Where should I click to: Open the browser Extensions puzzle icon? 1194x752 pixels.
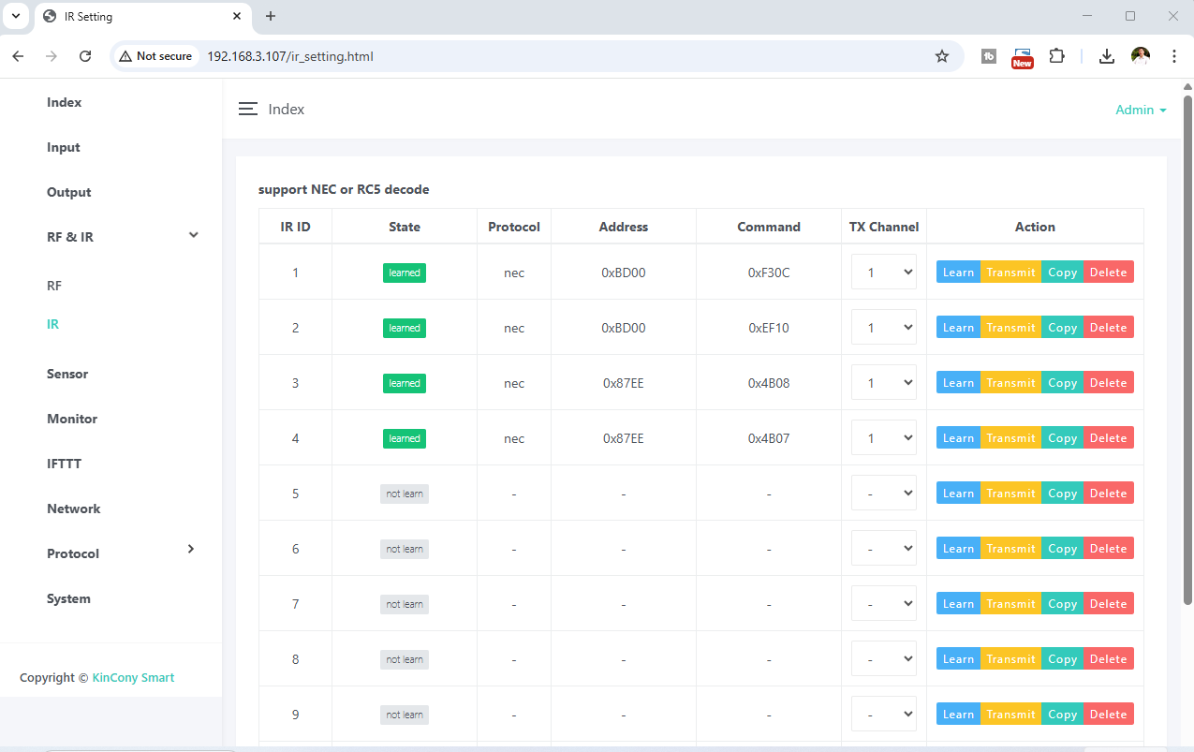click(x=1056, y=56)
